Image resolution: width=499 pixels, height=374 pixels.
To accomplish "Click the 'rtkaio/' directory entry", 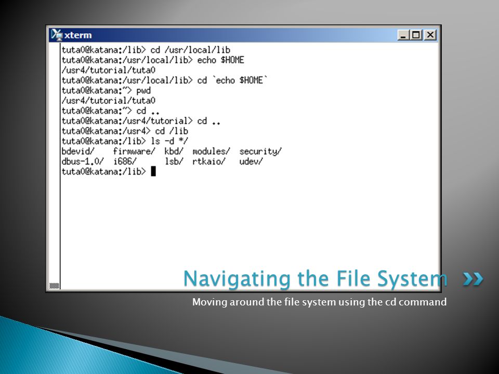I will [x=209, y=162].
